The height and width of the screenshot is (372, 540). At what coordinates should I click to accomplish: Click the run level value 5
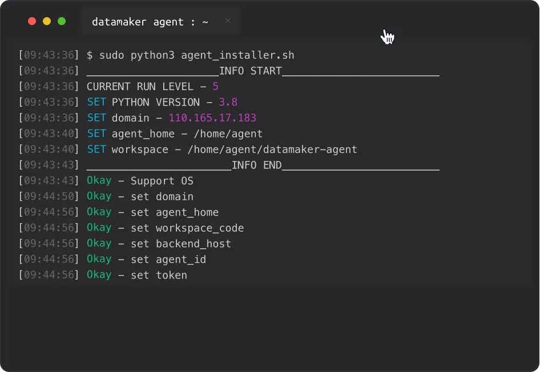click(215, 87)
